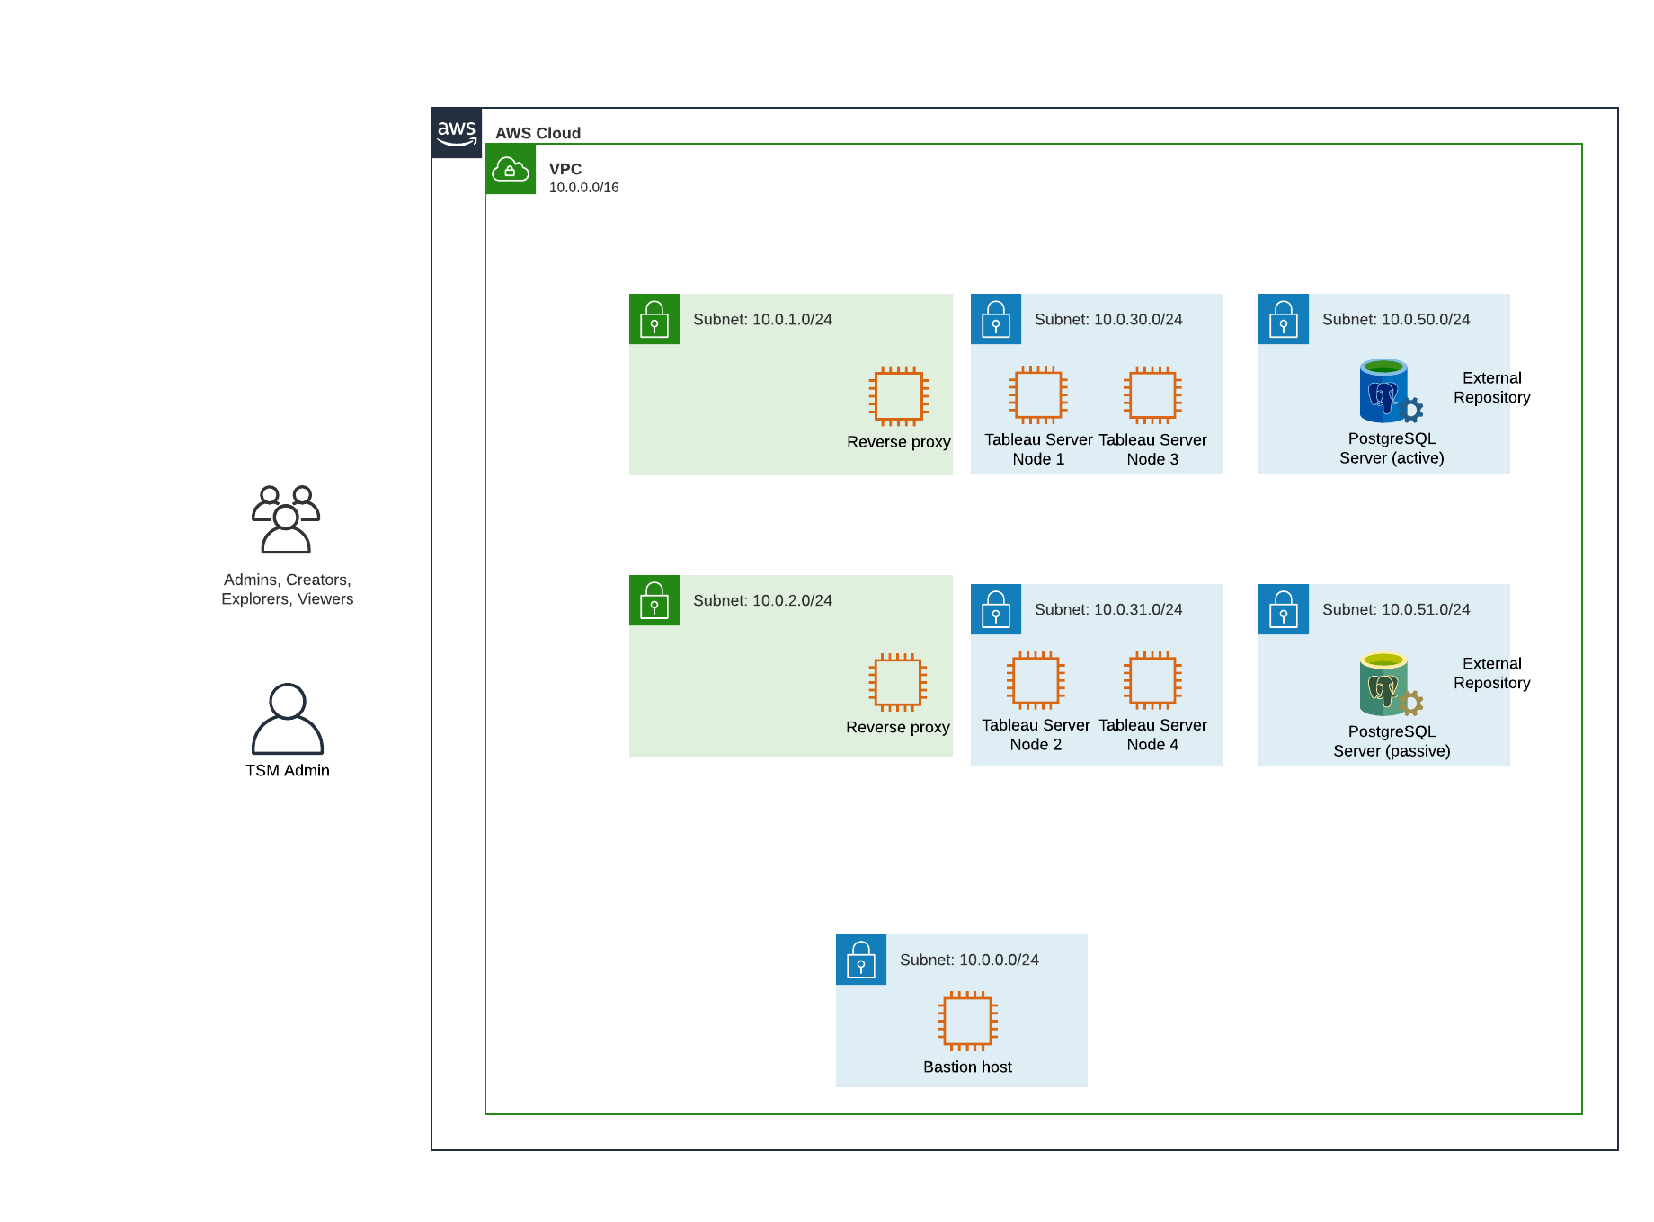Select the Tableau Server Node 4 instance icon

point(1152,680)
